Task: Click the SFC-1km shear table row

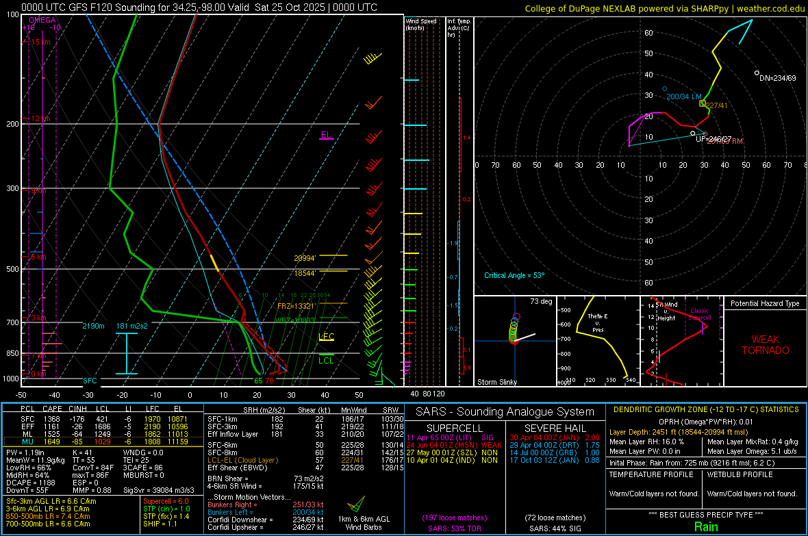Action: pos(305,419)
